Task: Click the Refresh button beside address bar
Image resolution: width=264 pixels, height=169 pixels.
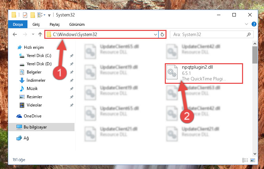Action: [162, 35]
